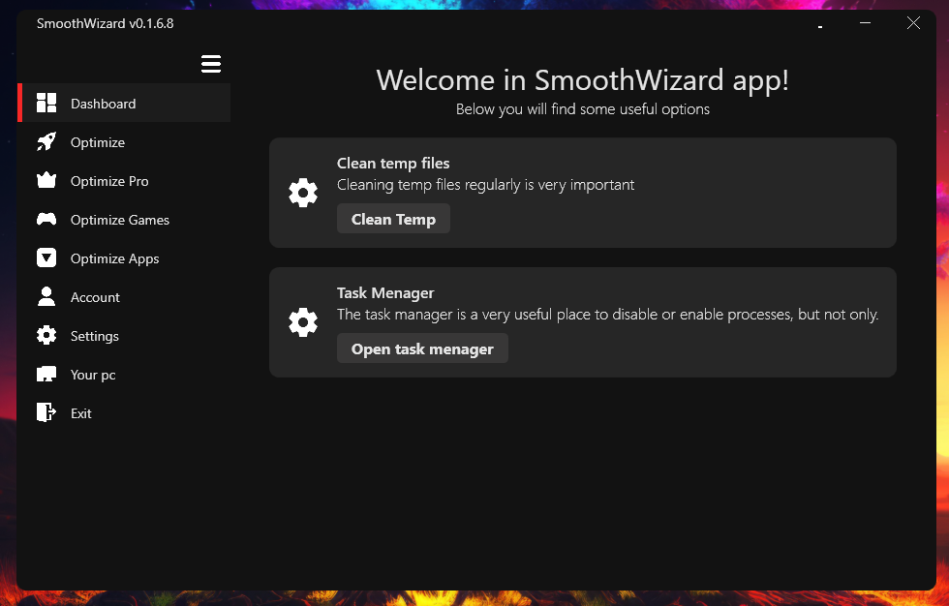
Task: Click the Settings gear icon in sidebar
Action: (46, 335)
